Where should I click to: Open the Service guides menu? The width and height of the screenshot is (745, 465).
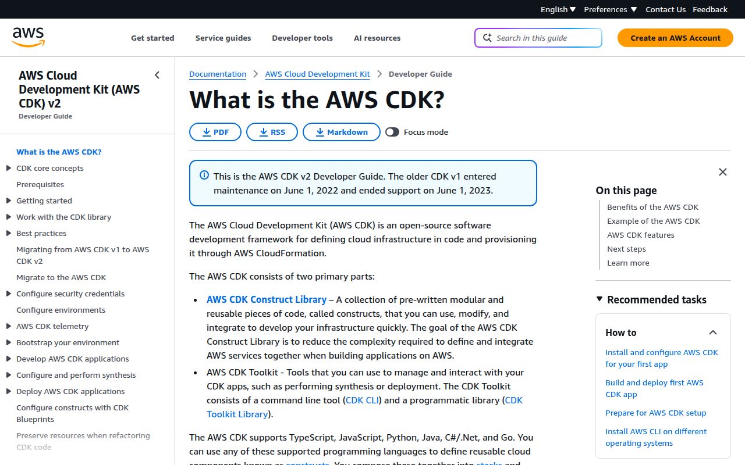(223, 38)
